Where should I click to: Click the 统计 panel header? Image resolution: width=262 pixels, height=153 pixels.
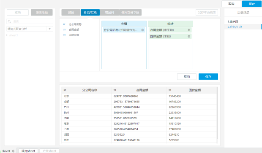tap(170, 24)
